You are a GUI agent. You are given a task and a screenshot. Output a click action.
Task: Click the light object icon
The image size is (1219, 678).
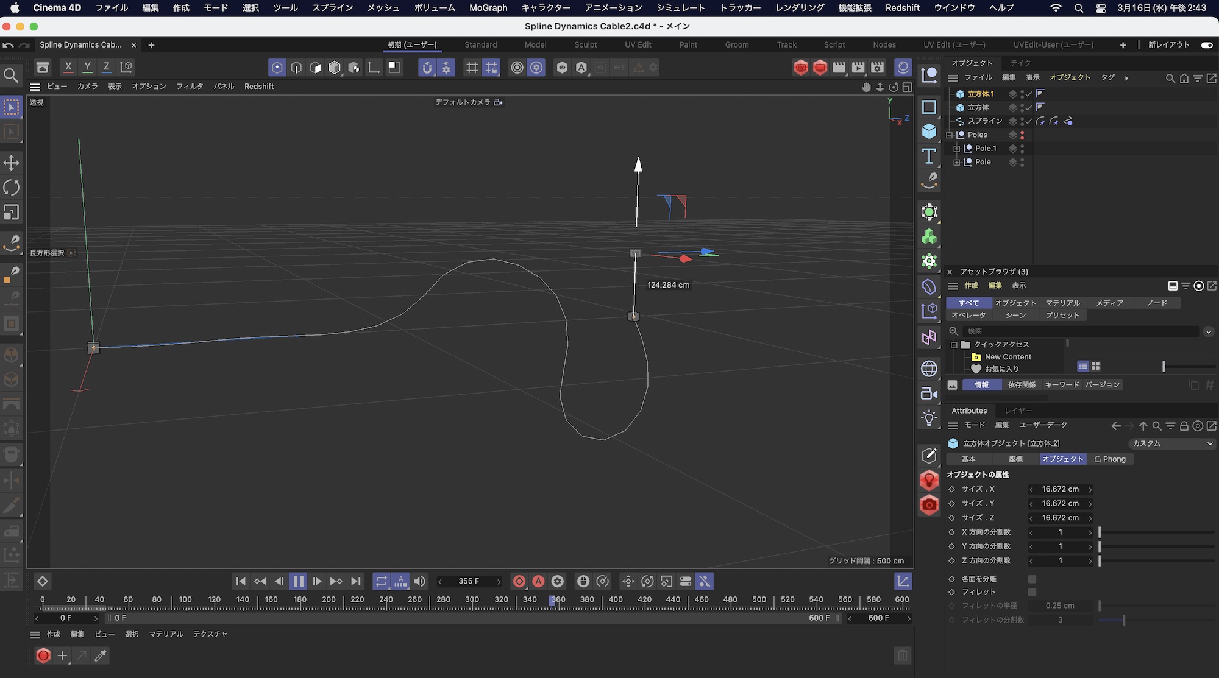(929, 418)
